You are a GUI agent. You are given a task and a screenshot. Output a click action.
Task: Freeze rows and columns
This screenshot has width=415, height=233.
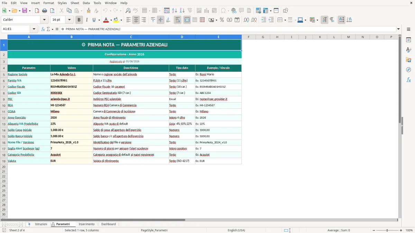click(x=266, y=11)
